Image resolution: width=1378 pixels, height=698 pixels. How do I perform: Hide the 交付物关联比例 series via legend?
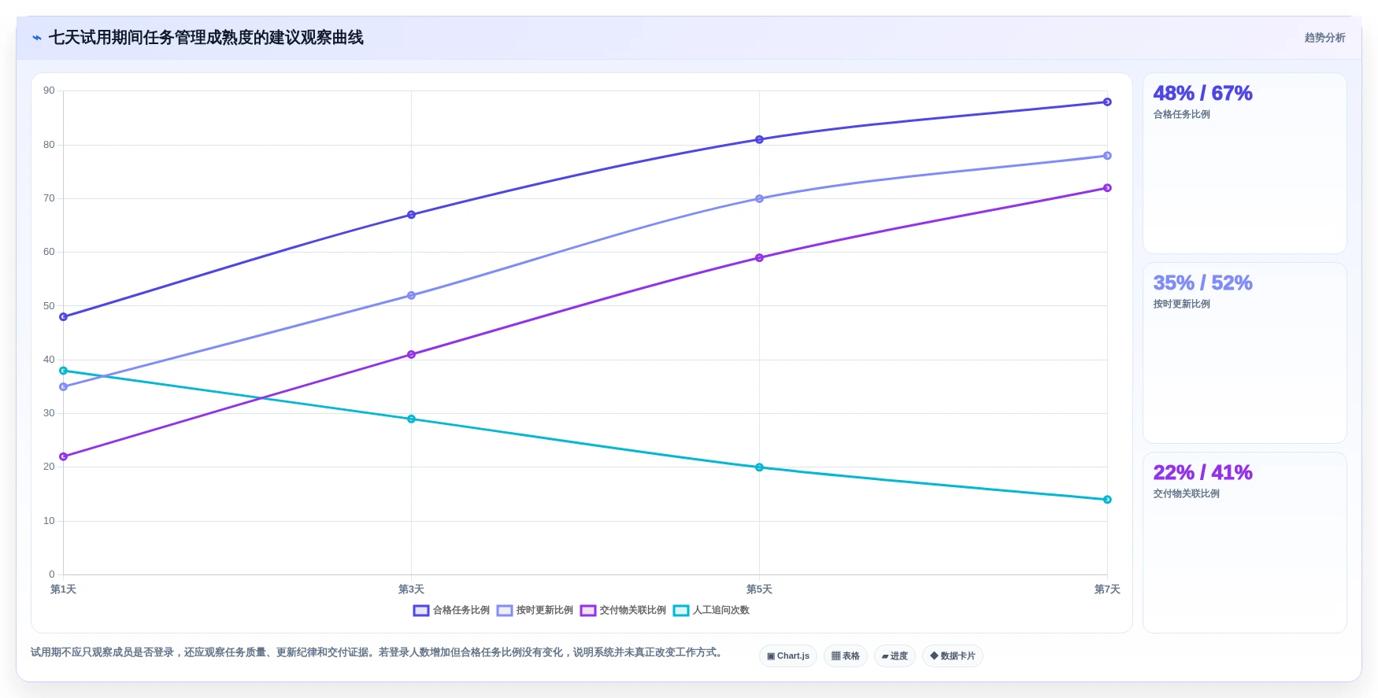[623, 611]
